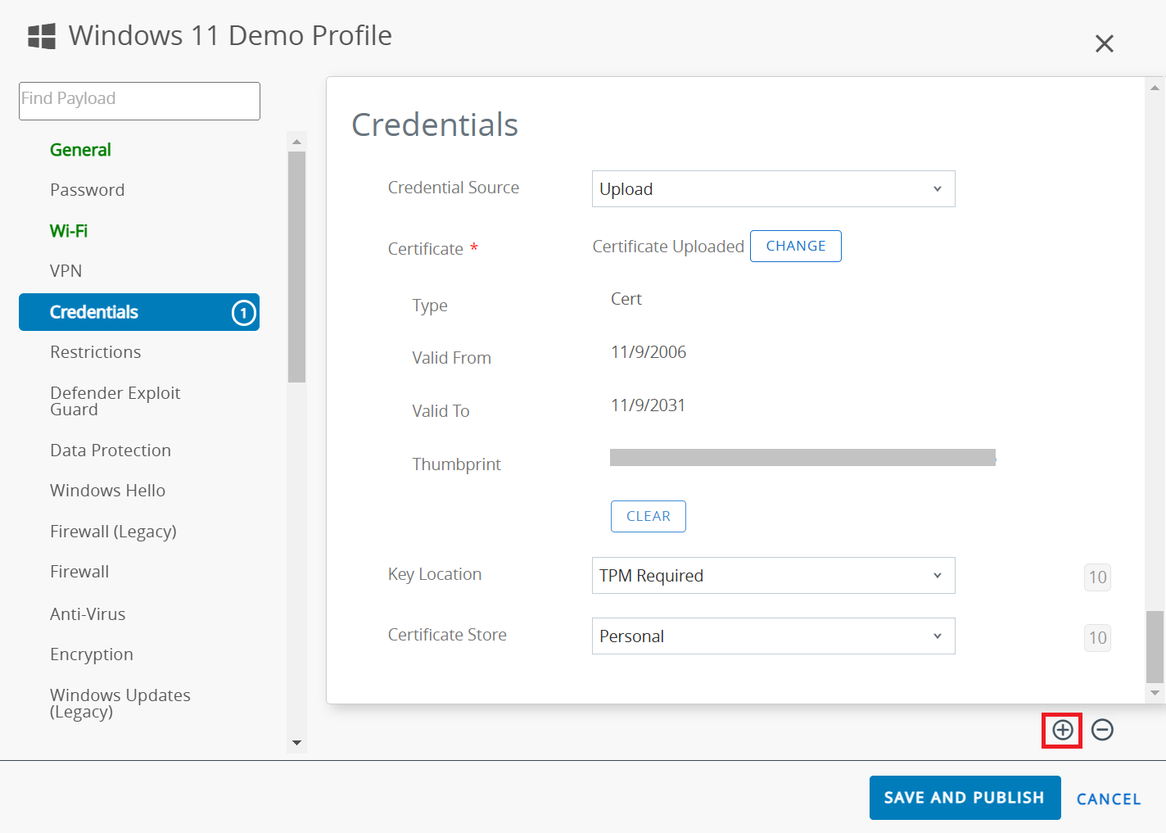The width and height of the screenshot is (1166, 833).
Task: Click the Thumbprint label
Action: (x=456, y=464)
